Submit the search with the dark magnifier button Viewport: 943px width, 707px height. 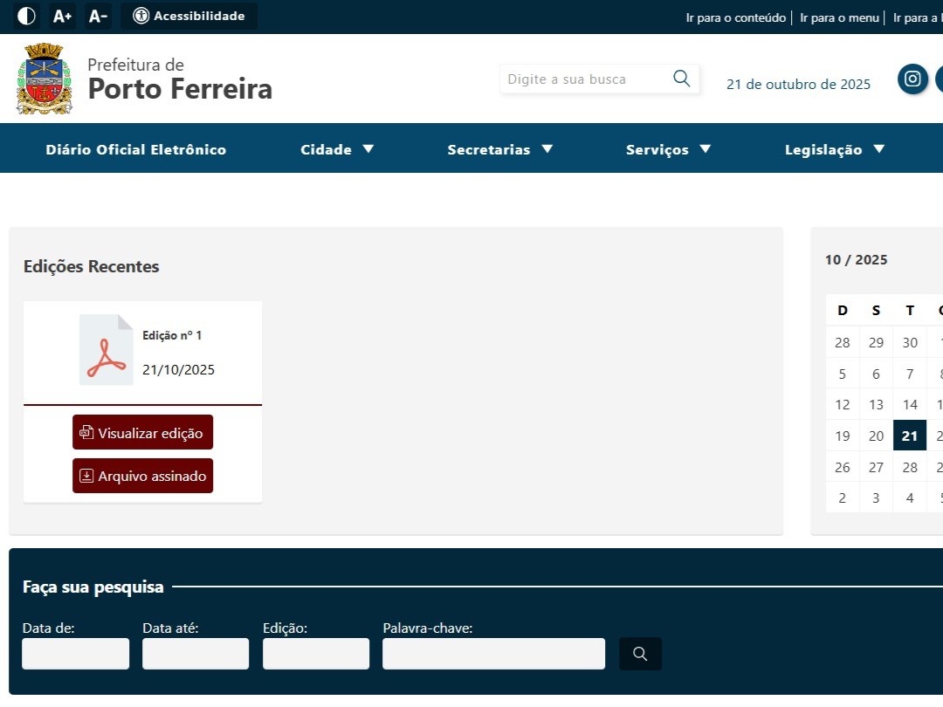click(640, 654)
